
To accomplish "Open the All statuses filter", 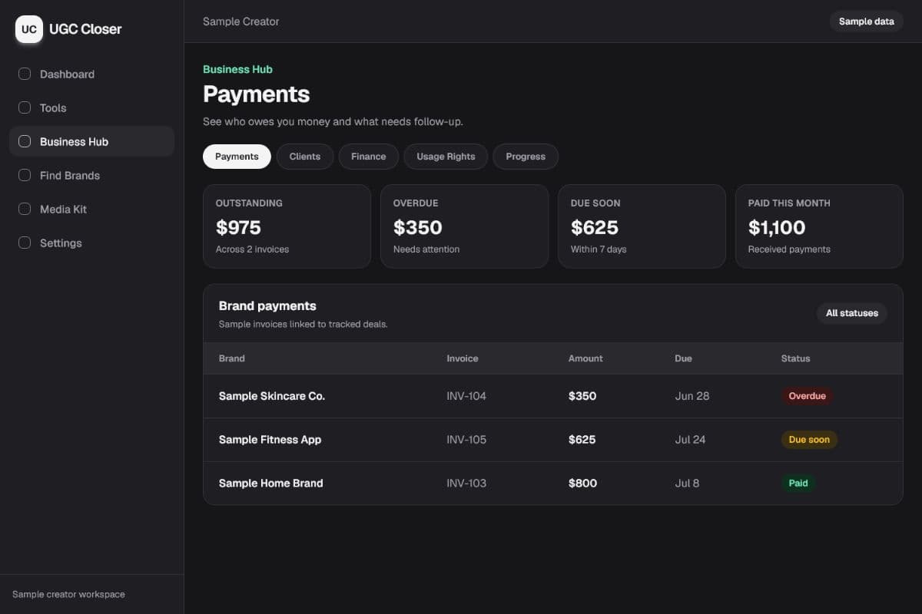I will [852, 313].
